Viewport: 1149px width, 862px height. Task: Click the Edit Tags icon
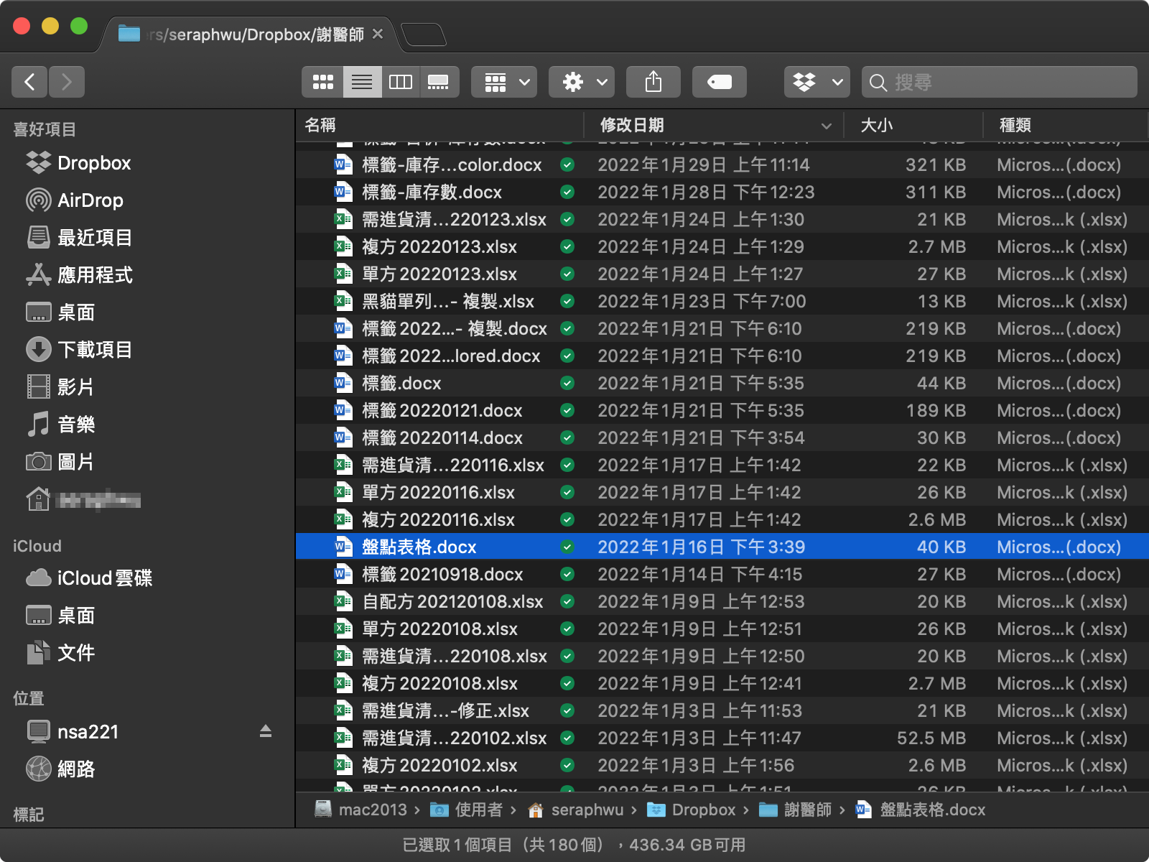click(719, 82)
